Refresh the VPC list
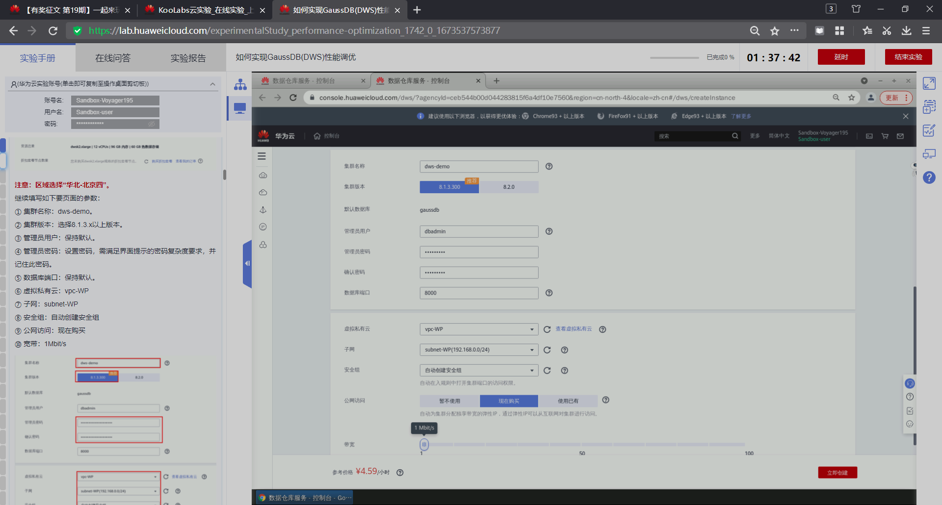This screenshot has width=942, height=505. click(x=547, y=329)
